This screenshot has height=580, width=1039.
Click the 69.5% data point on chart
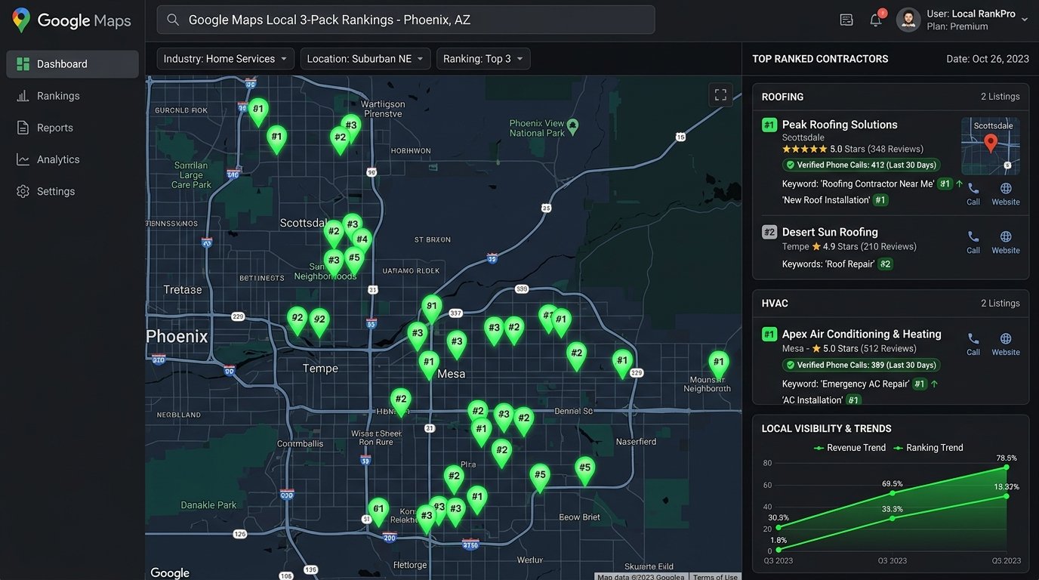[x=893, y=493]
